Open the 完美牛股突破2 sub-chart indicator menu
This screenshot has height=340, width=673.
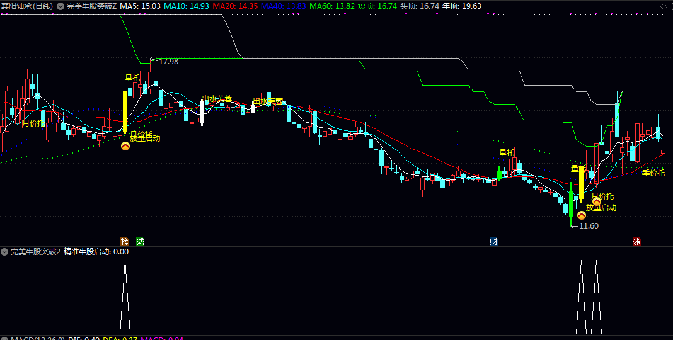[x=5, y=252]
